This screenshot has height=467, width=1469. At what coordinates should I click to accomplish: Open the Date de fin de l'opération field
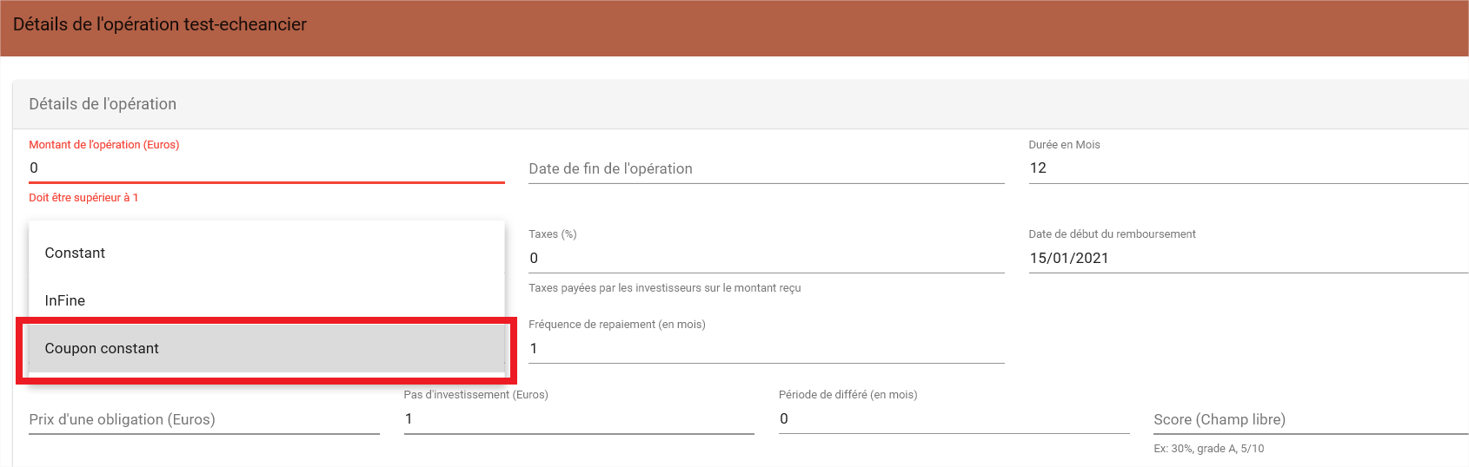click(767, 168)
